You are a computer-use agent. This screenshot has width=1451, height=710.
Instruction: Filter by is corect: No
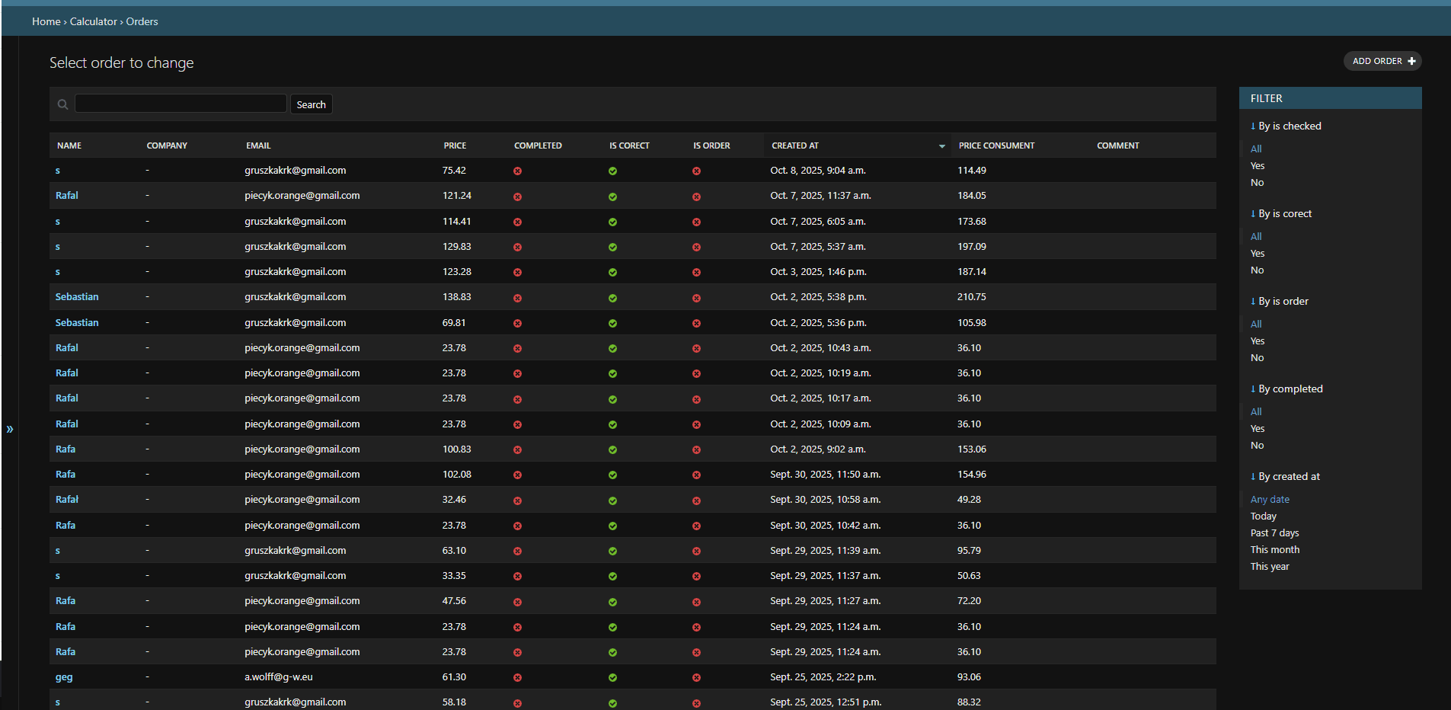tap(1257, 270)
